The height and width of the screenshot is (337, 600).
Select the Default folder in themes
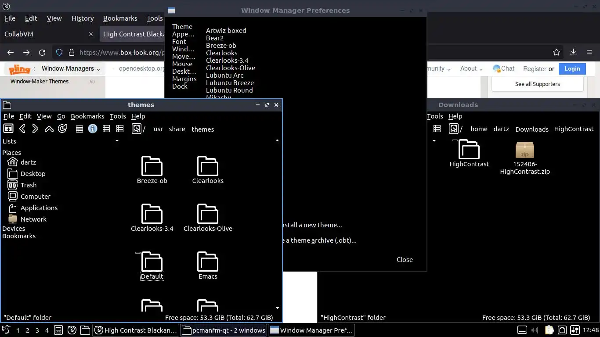(152, 266)
